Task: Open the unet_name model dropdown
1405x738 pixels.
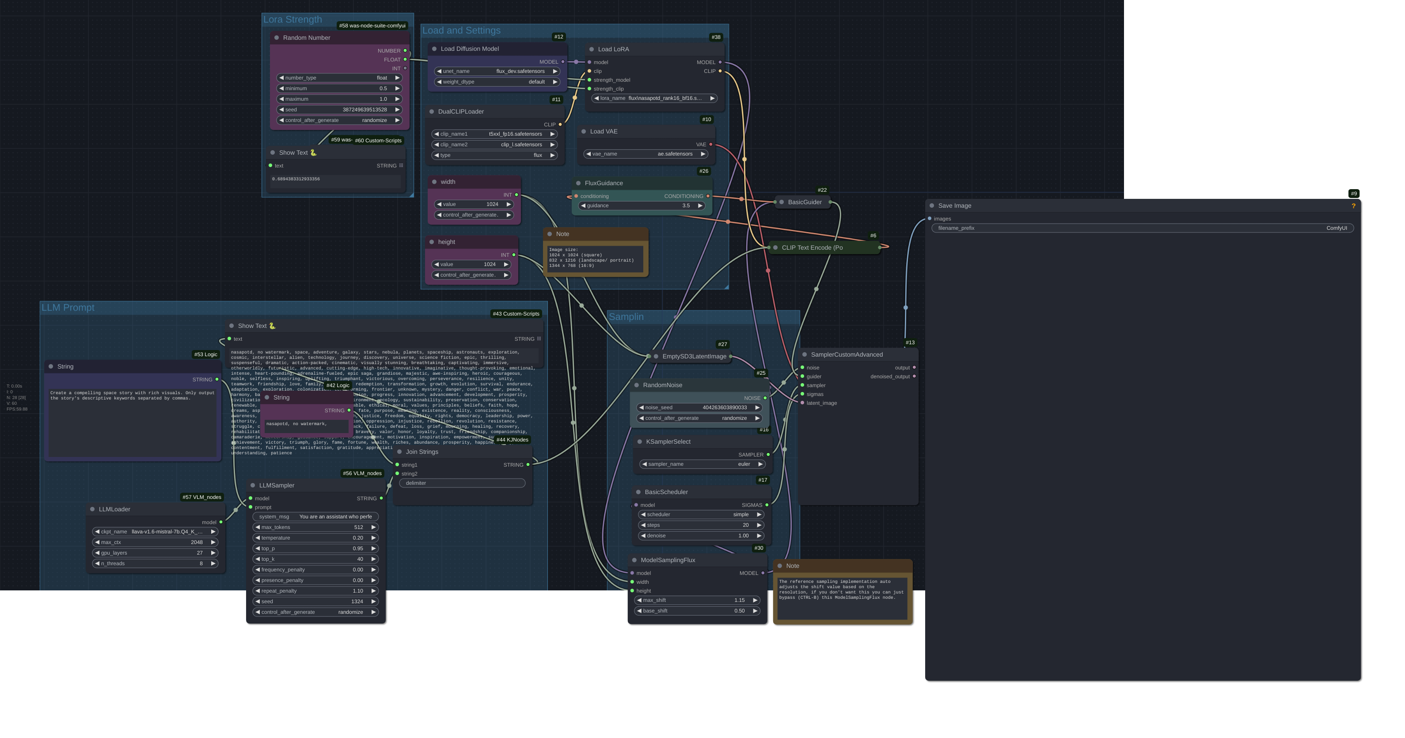Action: click(497, 72)
